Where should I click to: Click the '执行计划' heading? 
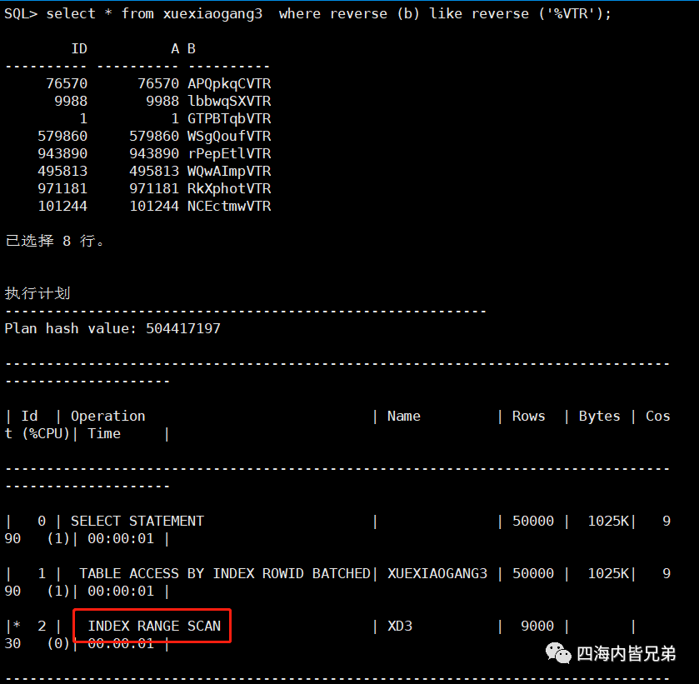click(x=37, y=293)
